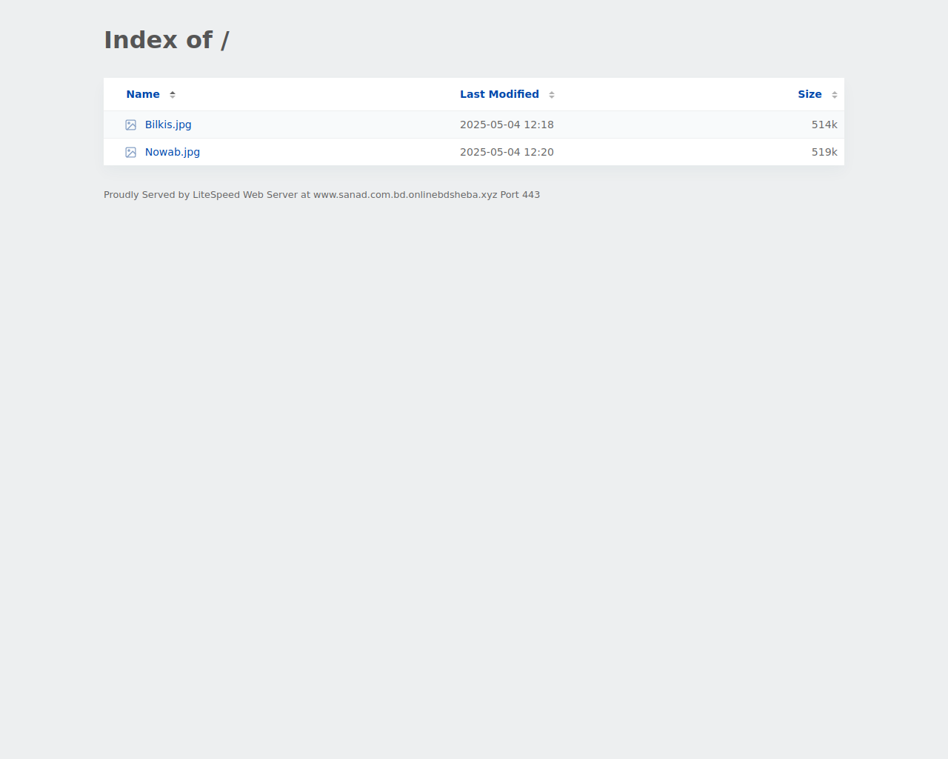Click the LiteSpeed Web Server footer text
Screen dimensions: 948x759
(x=321, y=195)
